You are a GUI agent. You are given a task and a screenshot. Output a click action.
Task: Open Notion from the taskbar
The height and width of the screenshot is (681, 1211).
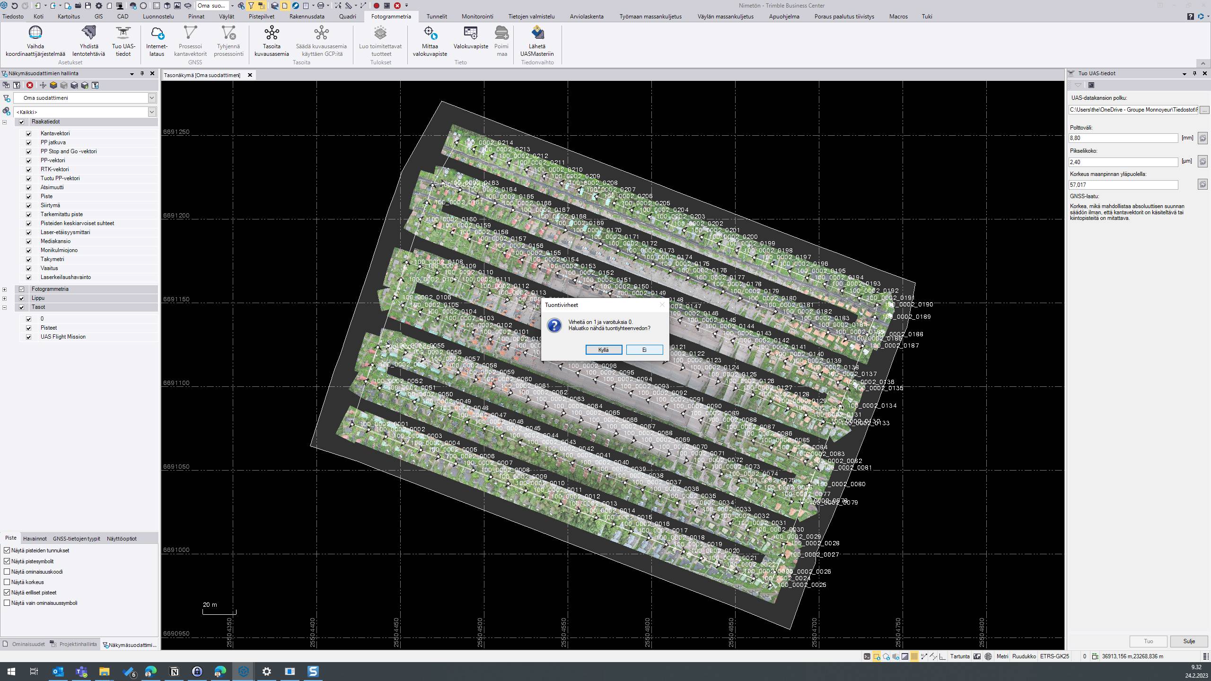175,672
